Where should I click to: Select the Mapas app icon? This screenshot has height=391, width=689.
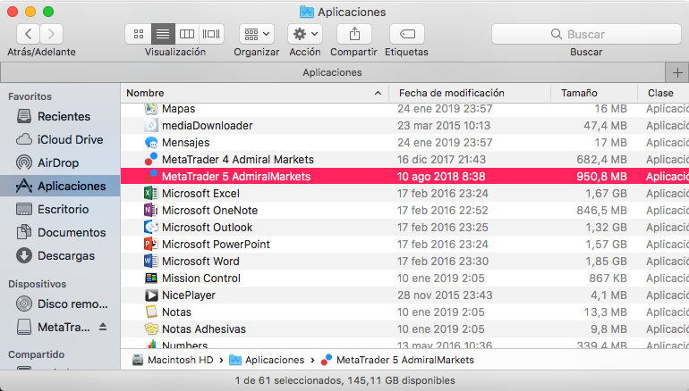pyautogui.click(x=151, y=109)
